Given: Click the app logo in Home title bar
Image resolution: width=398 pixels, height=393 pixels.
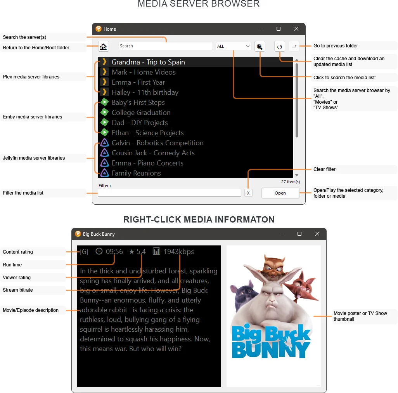Looking at the screenshot, I should (99, 29).
